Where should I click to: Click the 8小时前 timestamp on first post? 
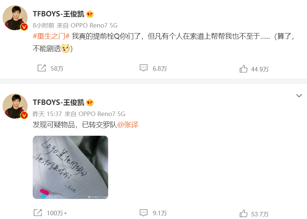[x=43, y=25]
